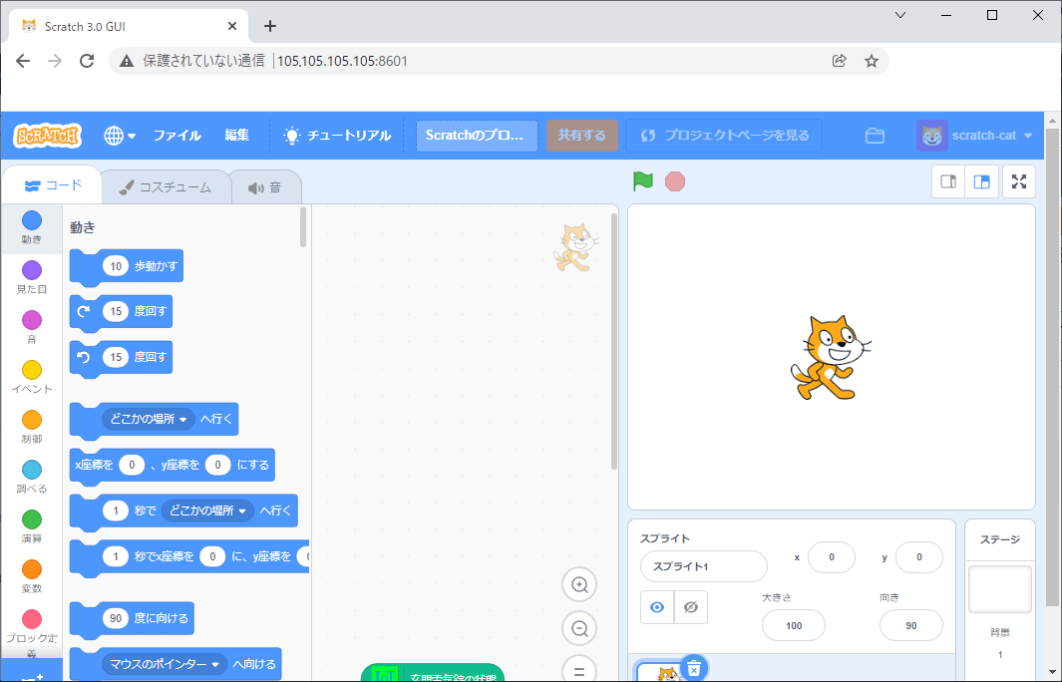Open a new browser tab
The image size is (1062, 682).
click(x=269, y=26)
